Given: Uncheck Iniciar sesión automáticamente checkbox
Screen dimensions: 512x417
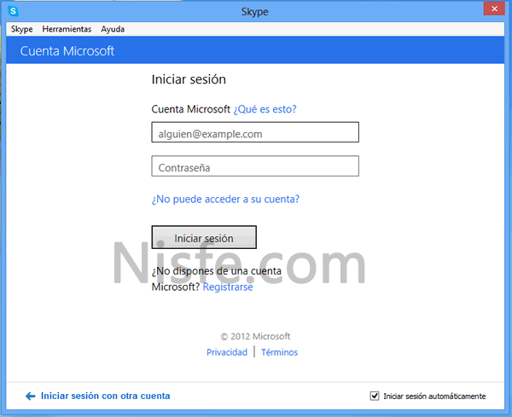Looking at the screenshot, I should click(375, 397).
